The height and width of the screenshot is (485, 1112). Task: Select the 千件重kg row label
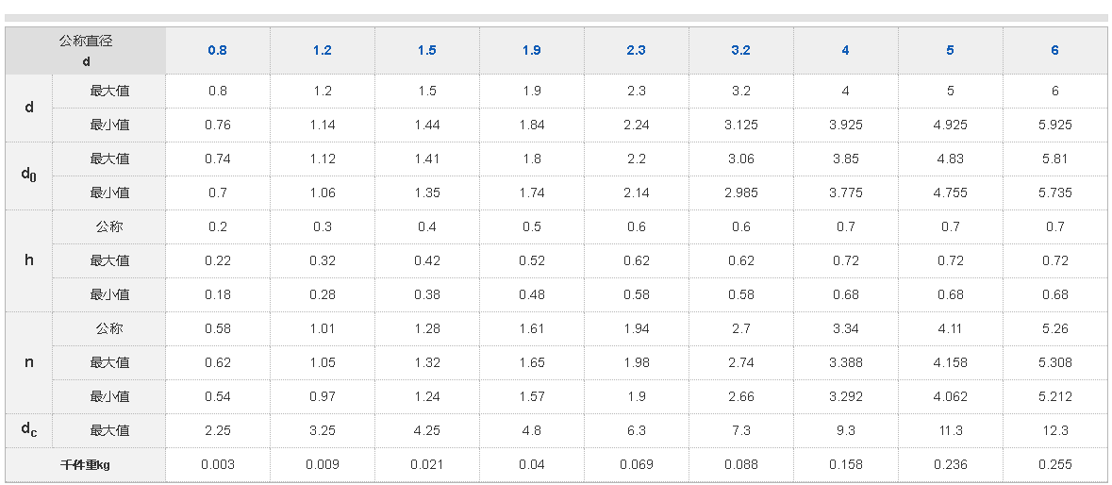click(86, 464)
